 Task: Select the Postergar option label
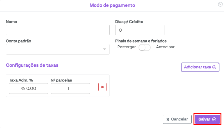[x=127, y=47]
